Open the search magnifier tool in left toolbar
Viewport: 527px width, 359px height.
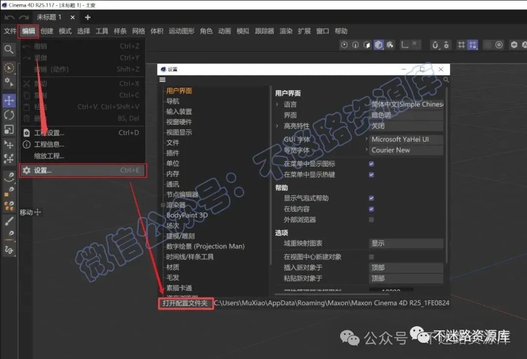(9, 49)
